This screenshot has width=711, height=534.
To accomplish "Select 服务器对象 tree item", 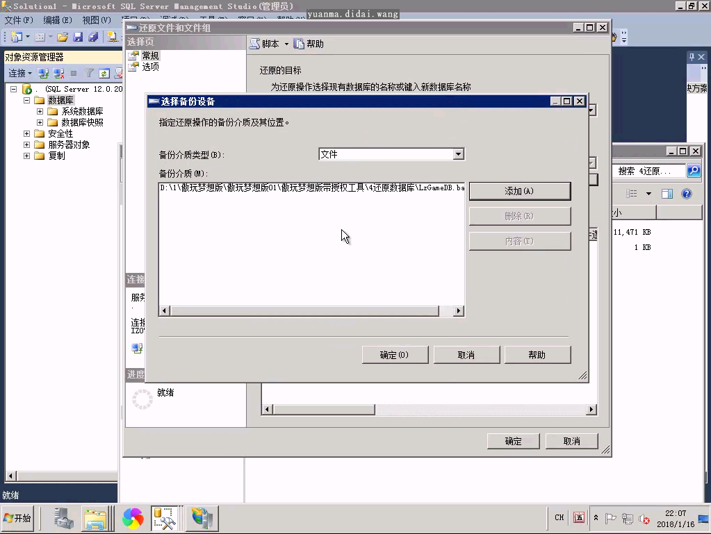I will (69, 145).
